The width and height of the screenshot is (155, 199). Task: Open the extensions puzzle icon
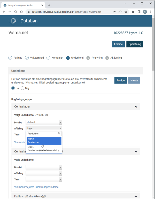pyautogui.click(x=133, y=12)
